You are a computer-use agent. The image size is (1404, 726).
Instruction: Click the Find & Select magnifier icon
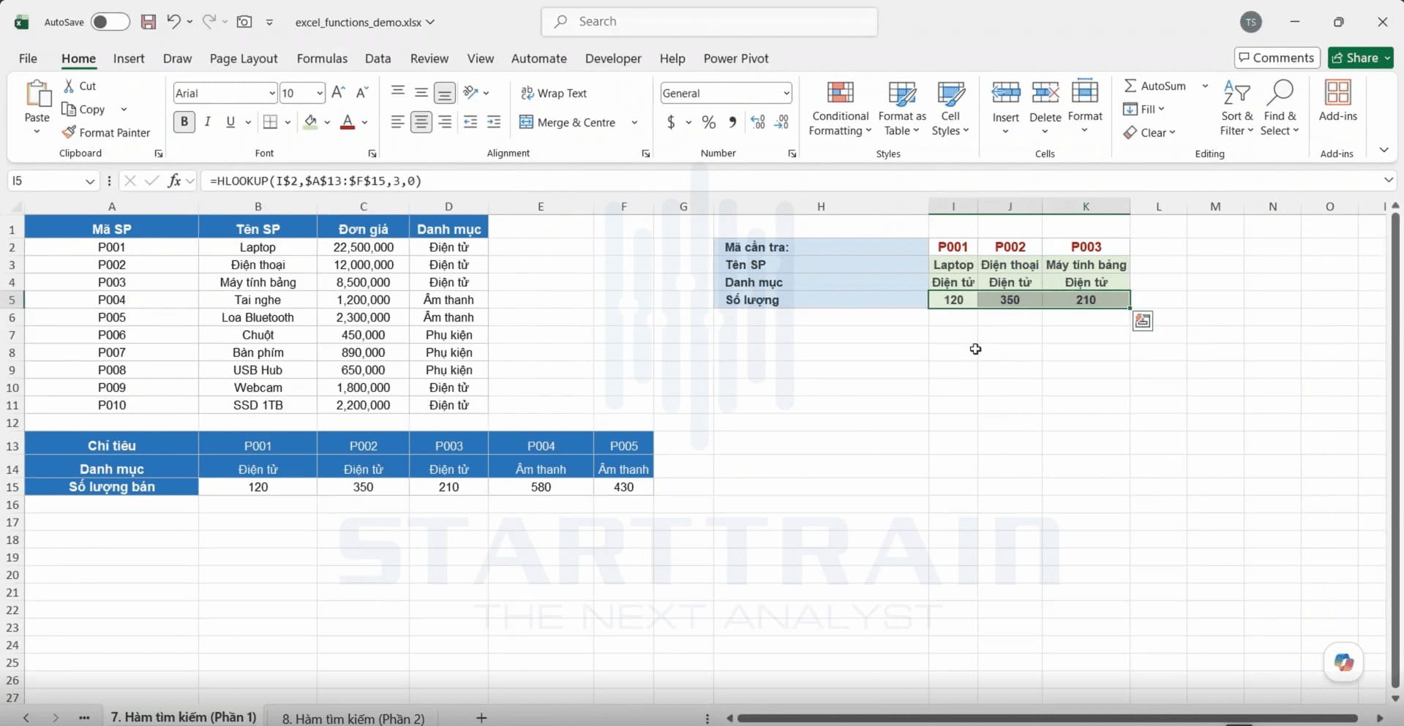[1280, 93]
